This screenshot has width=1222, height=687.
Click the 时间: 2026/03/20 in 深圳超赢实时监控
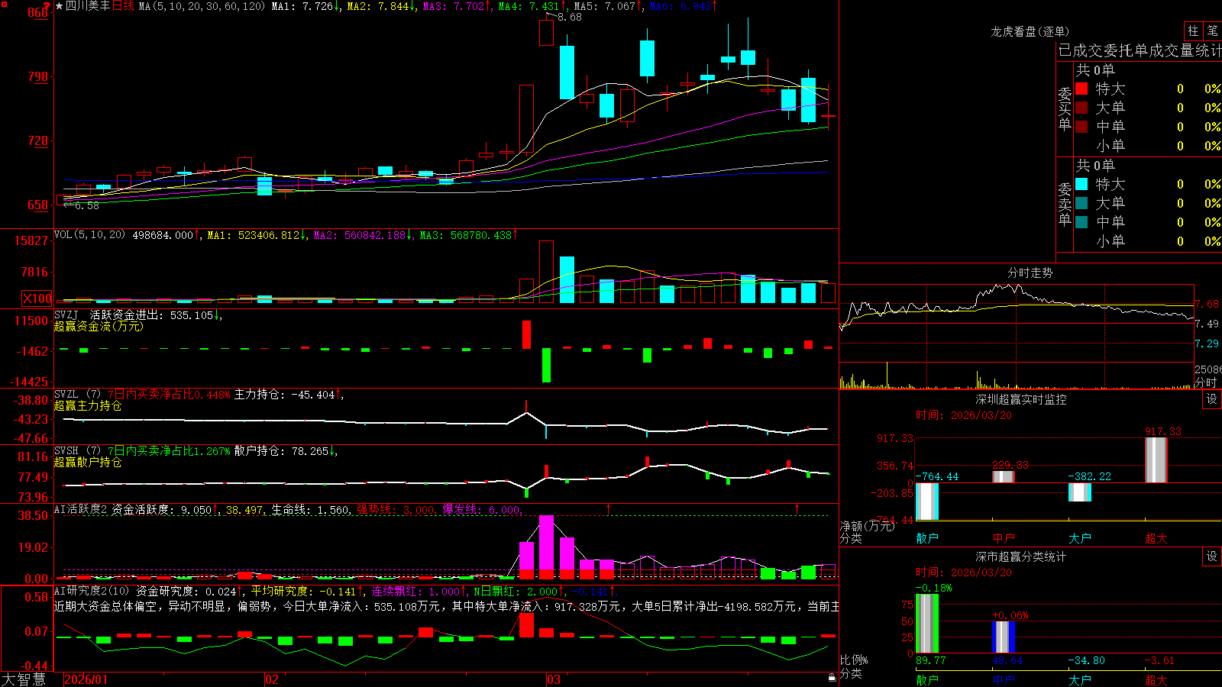[964, 415]
